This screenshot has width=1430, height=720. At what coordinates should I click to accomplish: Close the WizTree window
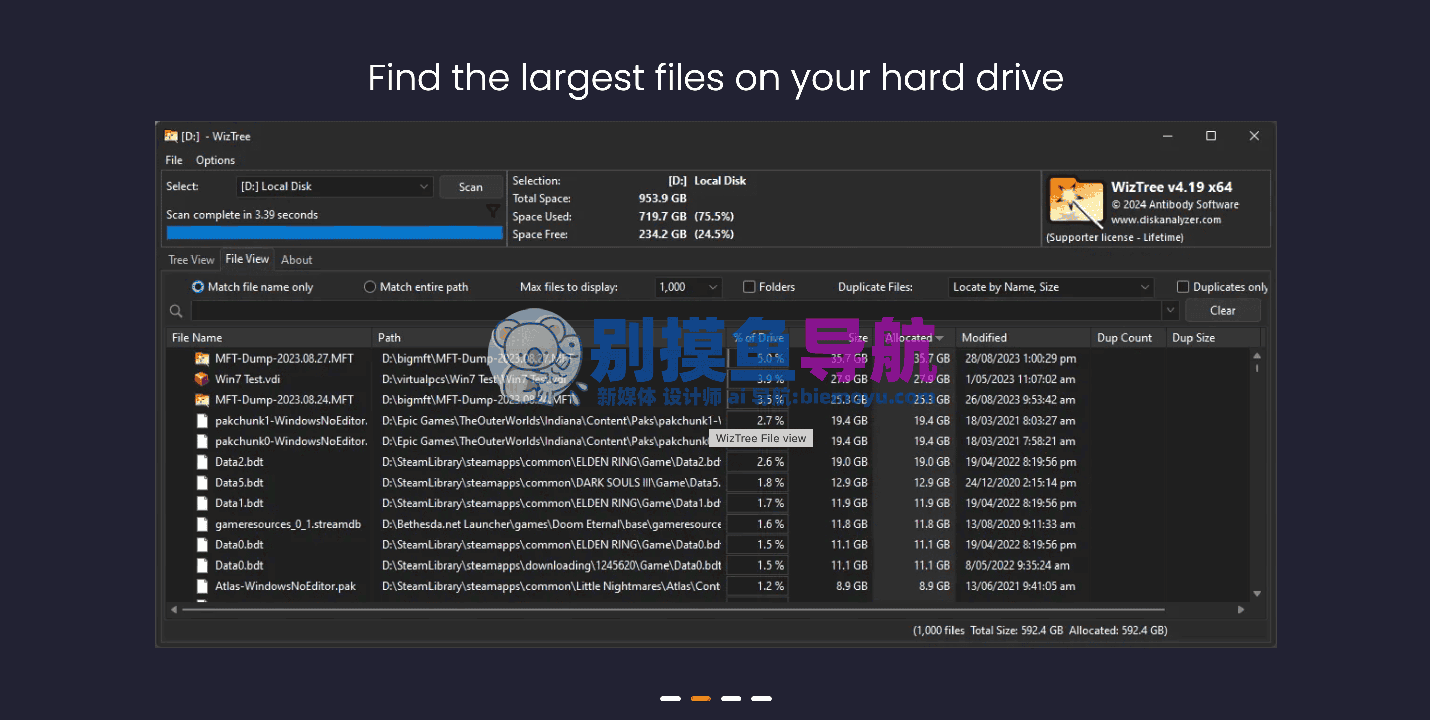[x=1254, y=136]
